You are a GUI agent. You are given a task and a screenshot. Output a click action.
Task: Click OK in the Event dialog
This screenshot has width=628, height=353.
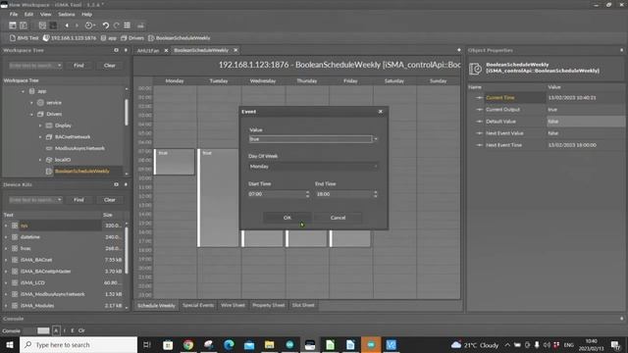pyautogui.click(x=288, y=218)
